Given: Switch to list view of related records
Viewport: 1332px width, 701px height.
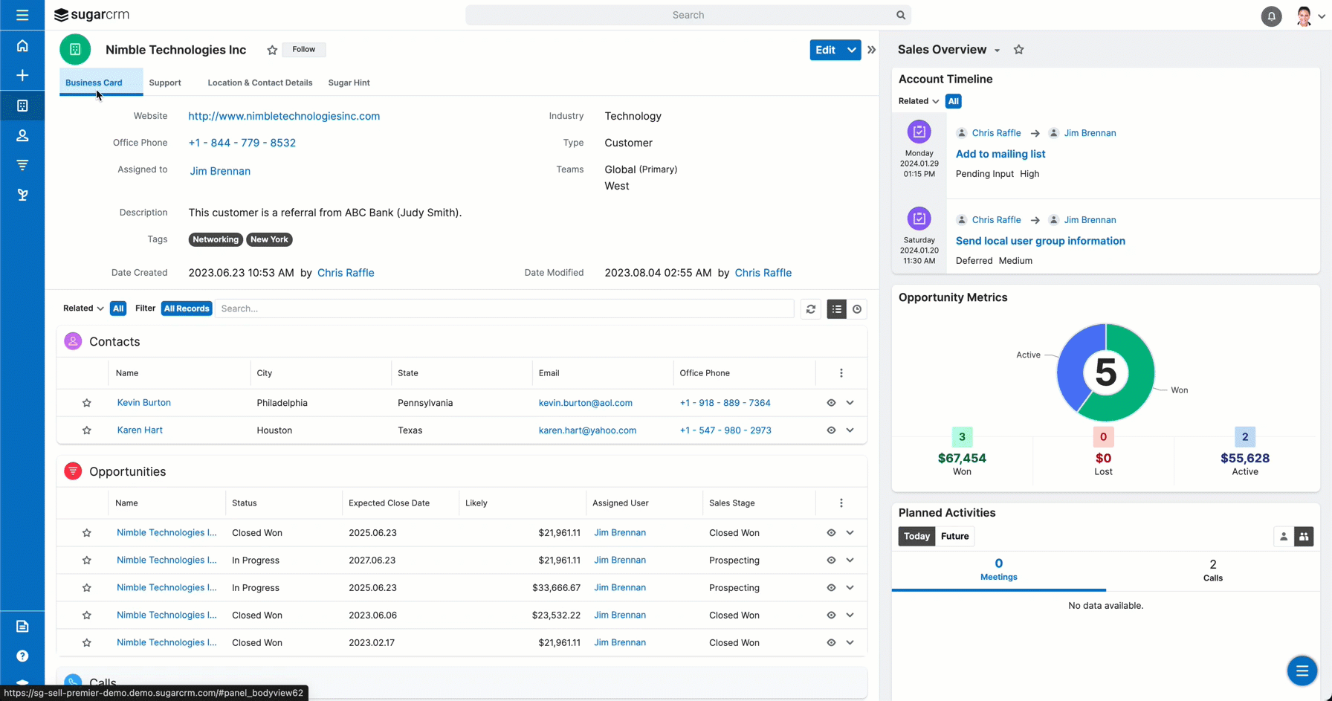Looking at the screenshot, I should 837,309.
